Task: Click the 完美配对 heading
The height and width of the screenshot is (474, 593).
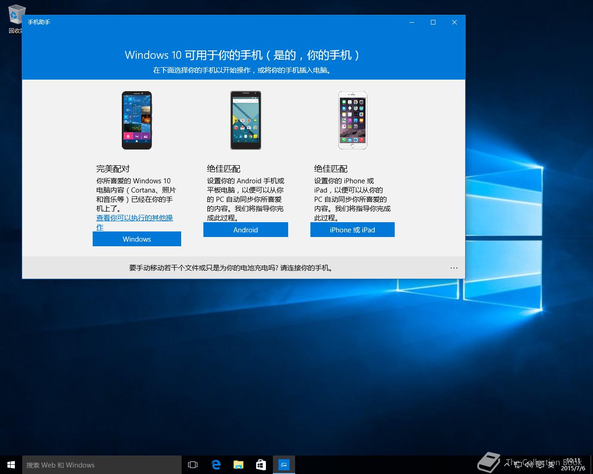Action: (113, 168)
